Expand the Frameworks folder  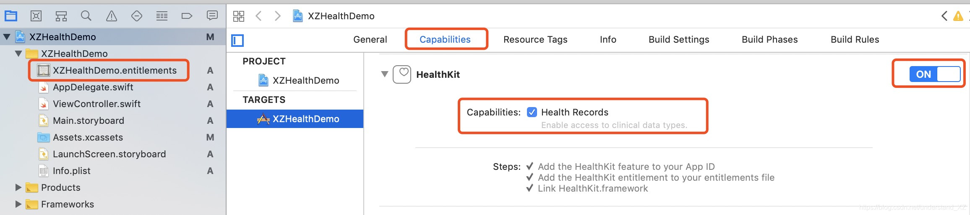coord(18,204)
